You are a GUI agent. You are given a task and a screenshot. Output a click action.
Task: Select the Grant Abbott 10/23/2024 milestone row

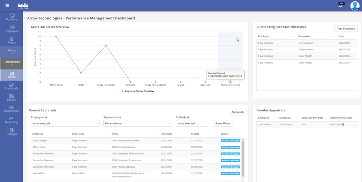point(307,63)
